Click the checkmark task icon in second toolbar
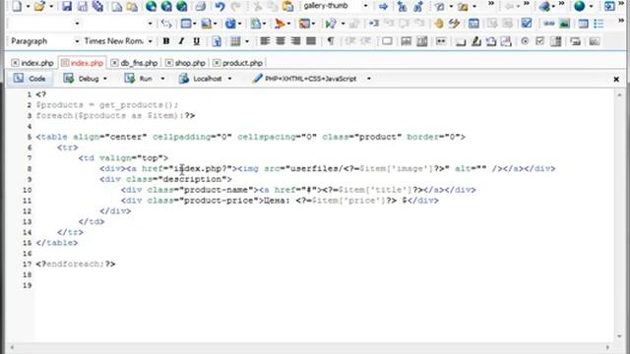This screenshot has width=630, height=354. (527, 24)
